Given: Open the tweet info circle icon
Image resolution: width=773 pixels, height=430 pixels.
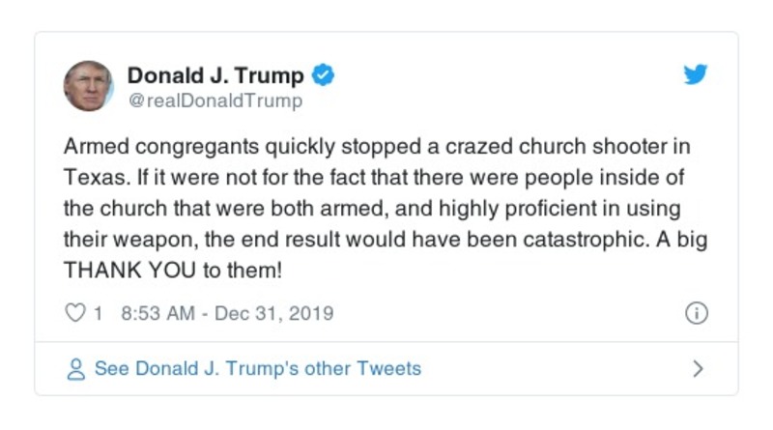Looking at the screenshot, I should click(696, 313).
